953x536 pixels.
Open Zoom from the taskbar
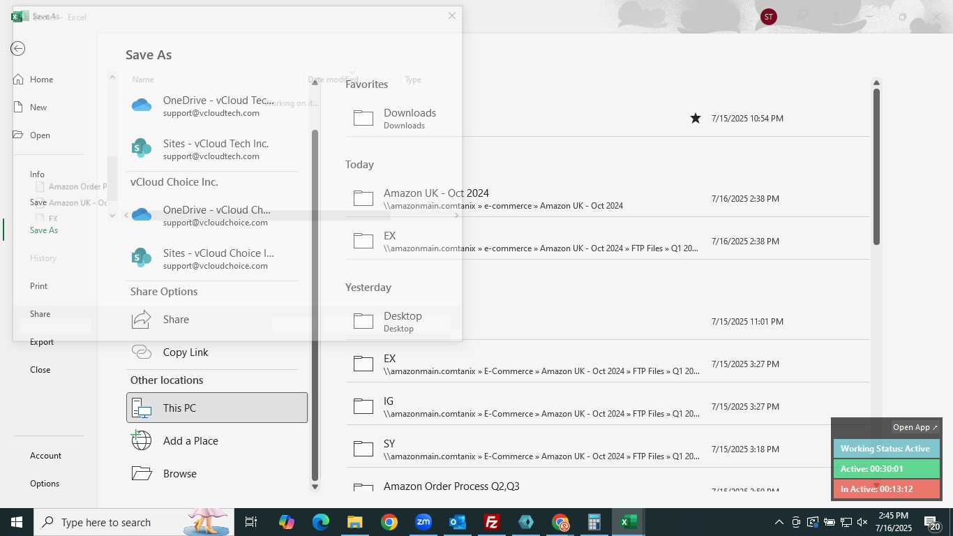pyautogui.click(x=423, y=522)
